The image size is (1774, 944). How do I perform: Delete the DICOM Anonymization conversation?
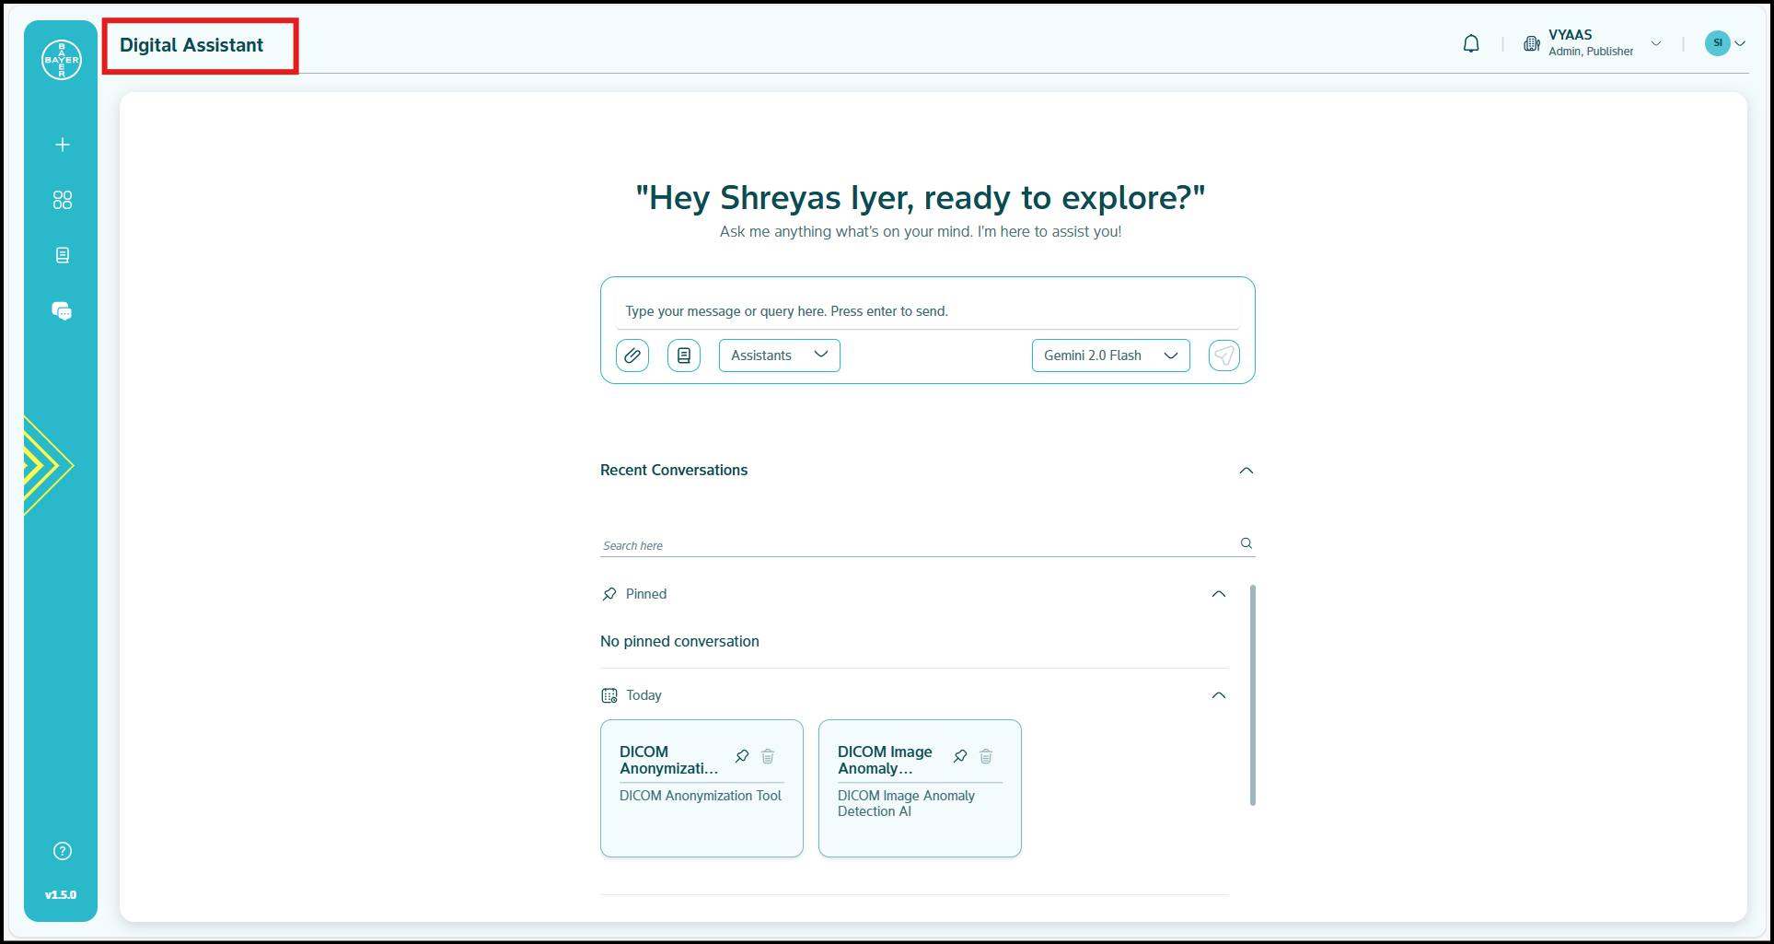(768, 756)
